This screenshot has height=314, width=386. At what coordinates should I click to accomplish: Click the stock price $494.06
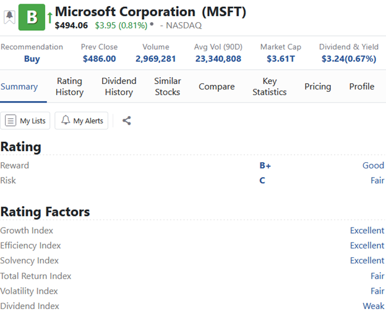71,25
